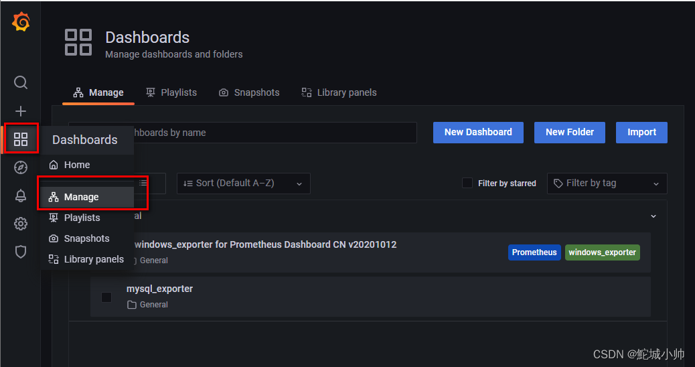The height and width of the screenshot is (367, 695).
Task: Collapse the General folder chevron
Action: 653,216
